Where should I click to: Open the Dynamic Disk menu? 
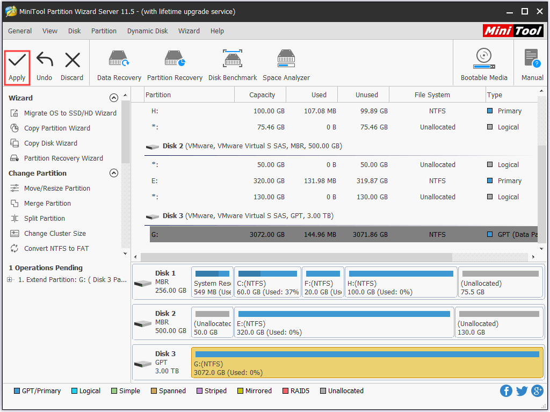pyautogui.click(x=147, y=31)
